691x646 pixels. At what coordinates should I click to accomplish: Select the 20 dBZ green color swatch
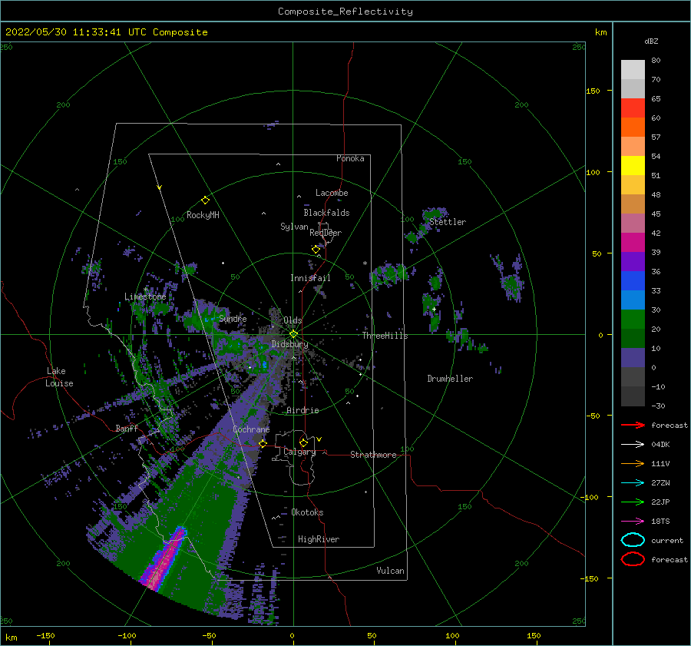tap(633, 320)
